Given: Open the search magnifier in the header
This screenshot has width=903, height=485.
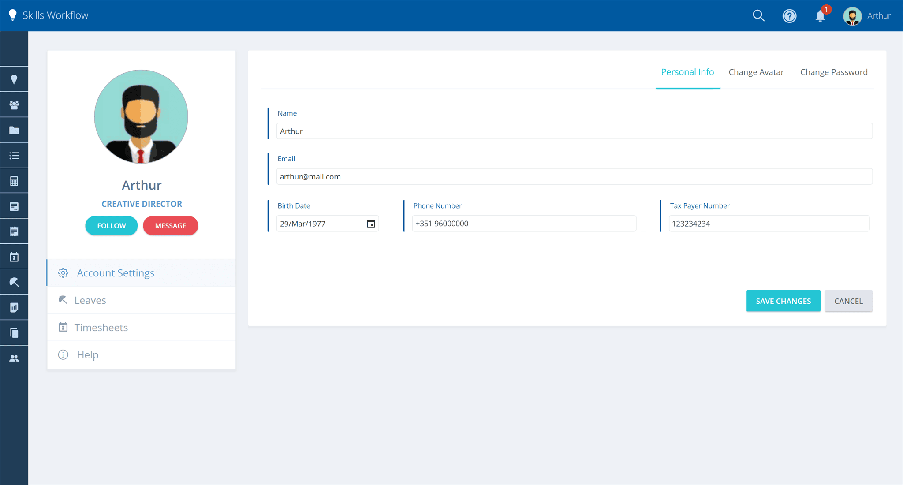Looking at the screenshot, I should (758, 16).
